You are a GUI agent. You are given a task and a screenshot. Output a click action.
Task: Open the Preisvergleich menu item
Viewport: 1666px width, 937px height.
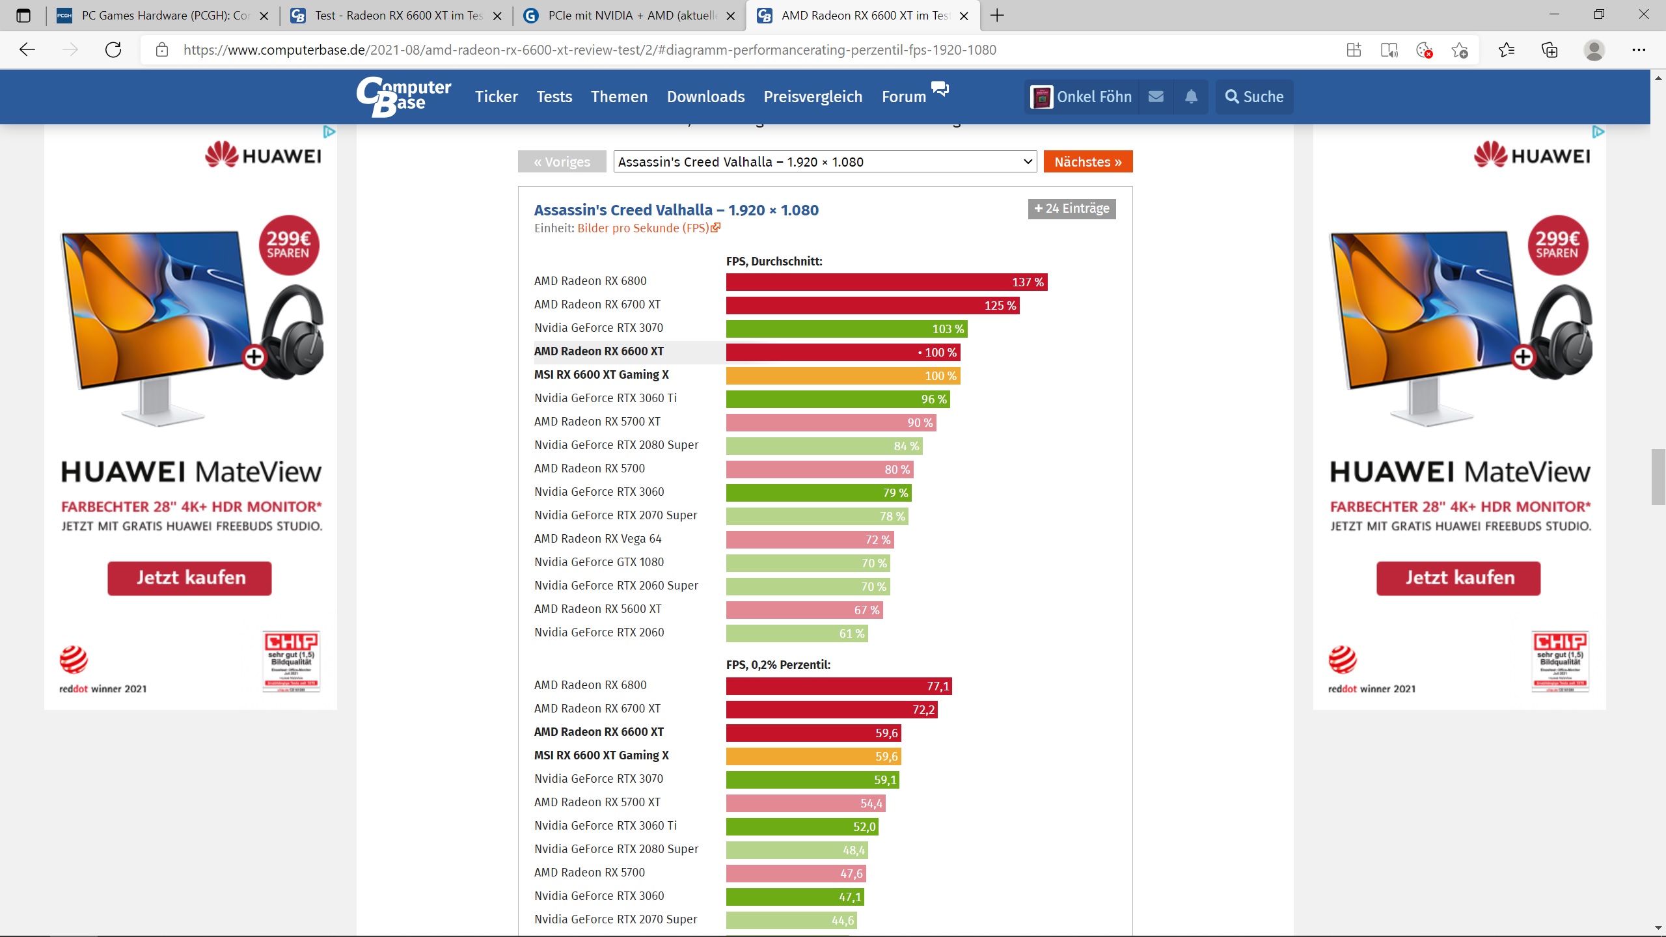click(x=813, y=97)
